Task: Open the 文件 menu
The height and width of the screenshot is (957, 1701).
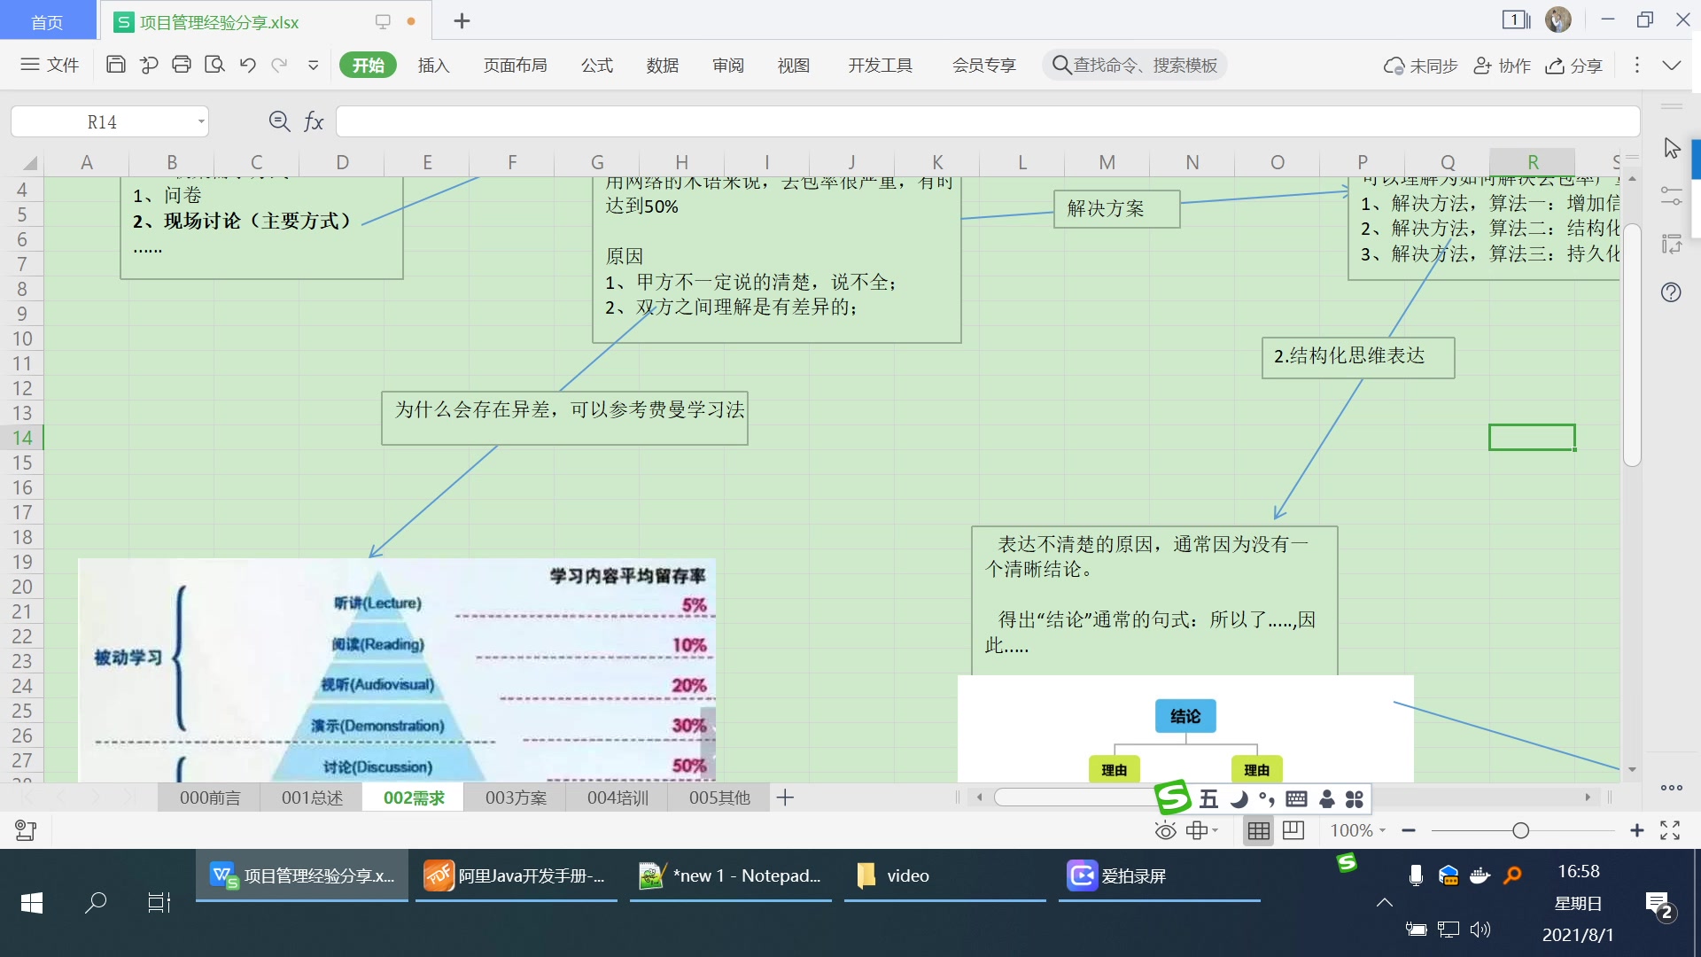Action: (50, 65)
